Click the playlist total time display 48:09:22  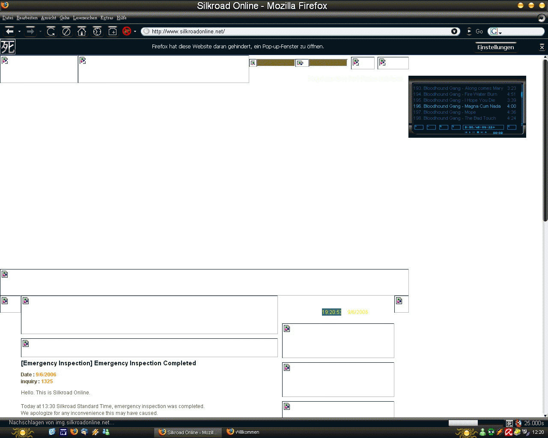(x=483, y=127)
